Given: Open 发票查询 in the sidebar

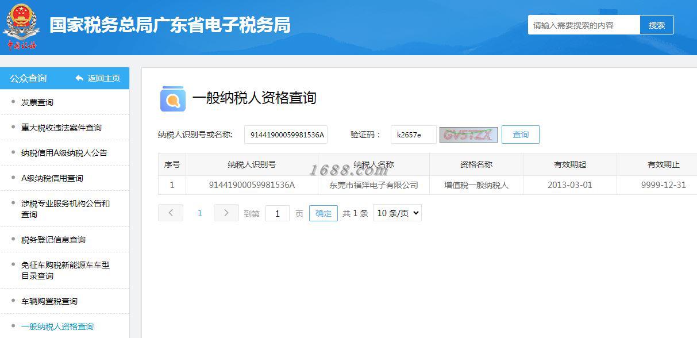Looking at the screenshot, I should 37,102.
